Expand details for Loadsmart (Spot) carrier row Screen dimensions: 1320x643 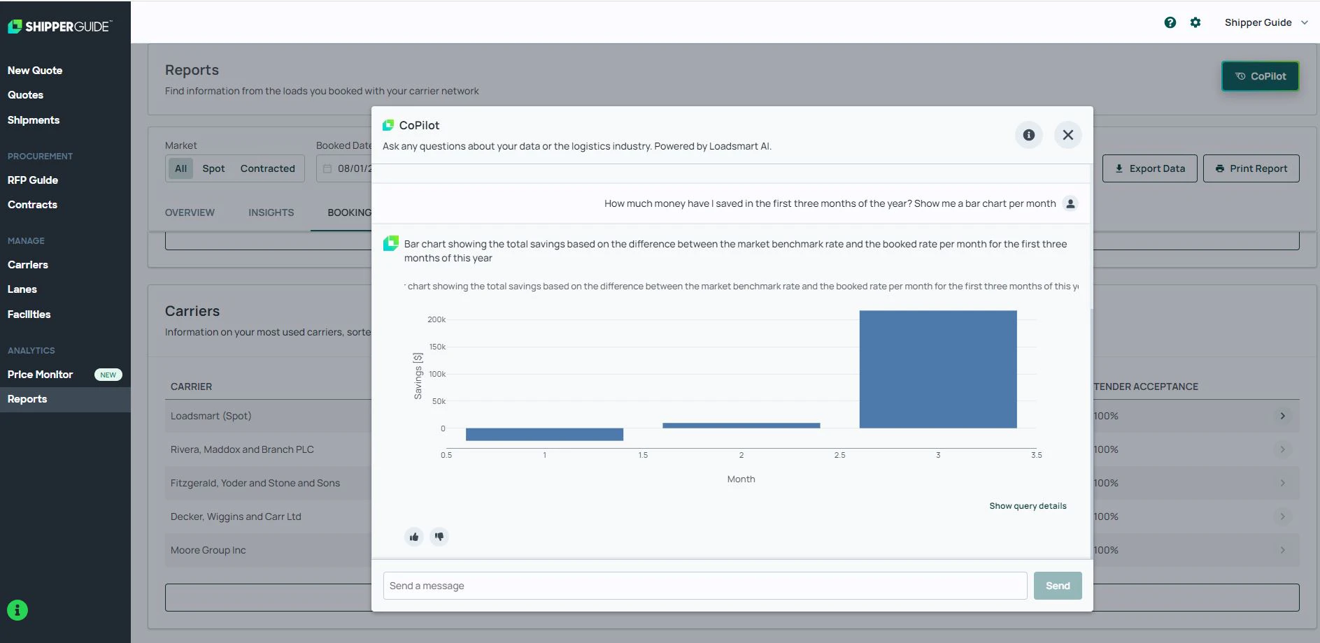[x=1282, y=416]
